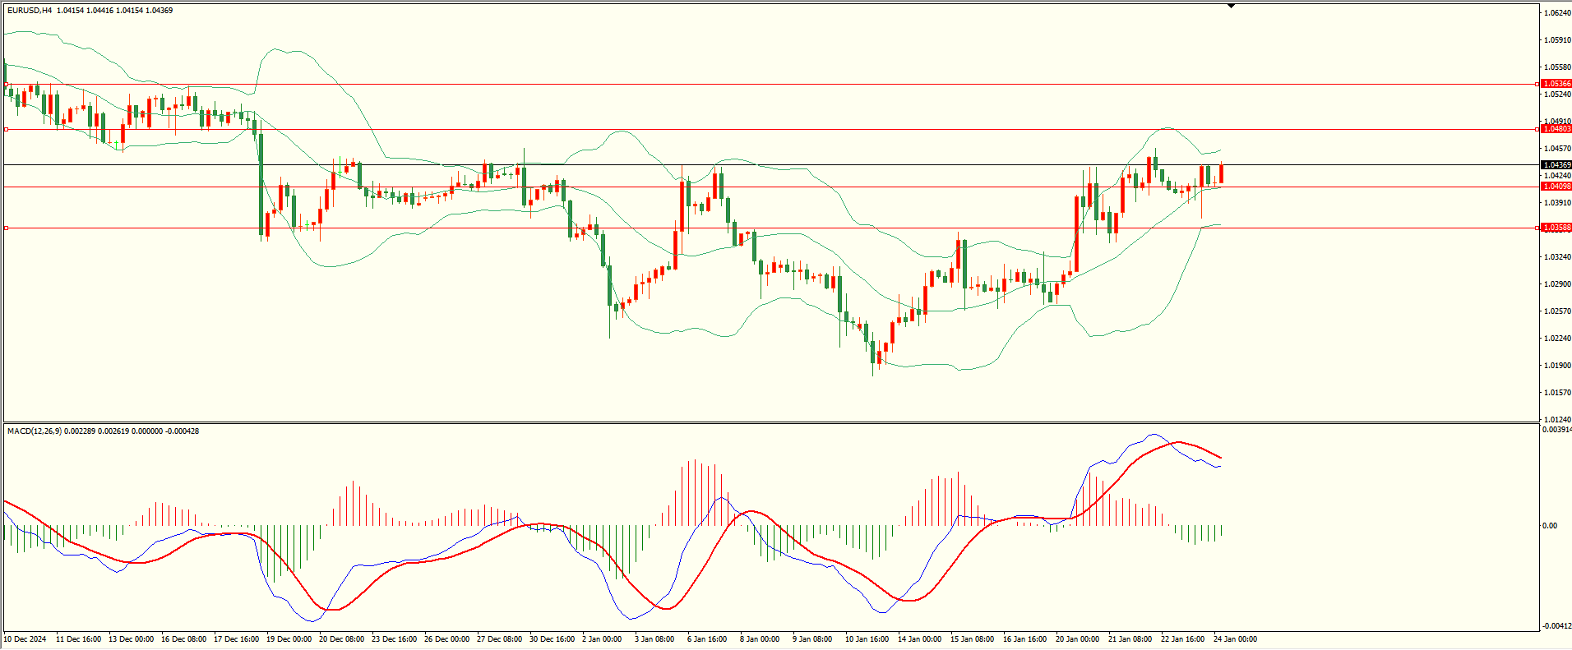Viewport: 1572px width, 650px height.
Task: Click the 20 Jan 00:00 time label
Action: coord(1077,639)
